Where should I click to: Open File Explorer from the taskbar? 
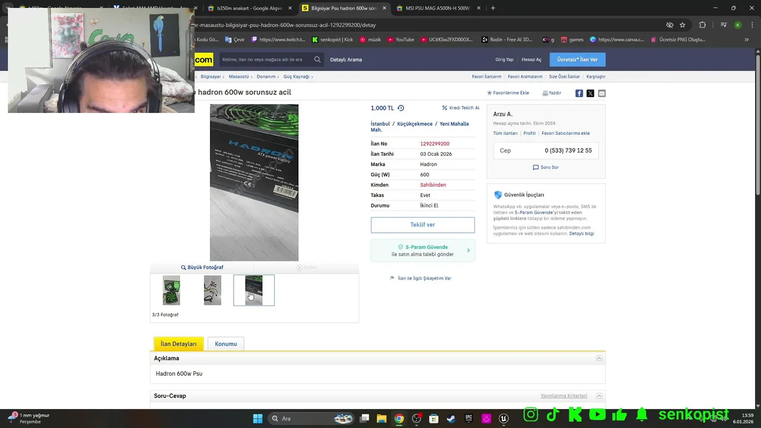[x=382, y=418]
